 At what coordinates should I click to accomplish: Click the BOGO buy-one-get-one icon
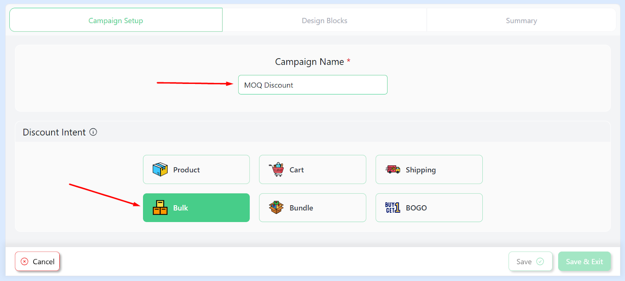393,208
